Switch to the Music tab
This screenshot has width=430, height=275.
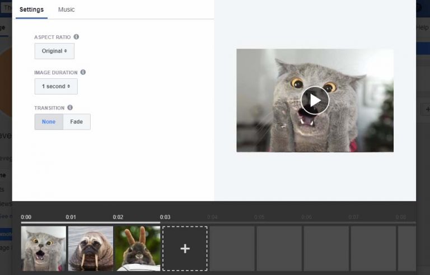click(66, 10)
